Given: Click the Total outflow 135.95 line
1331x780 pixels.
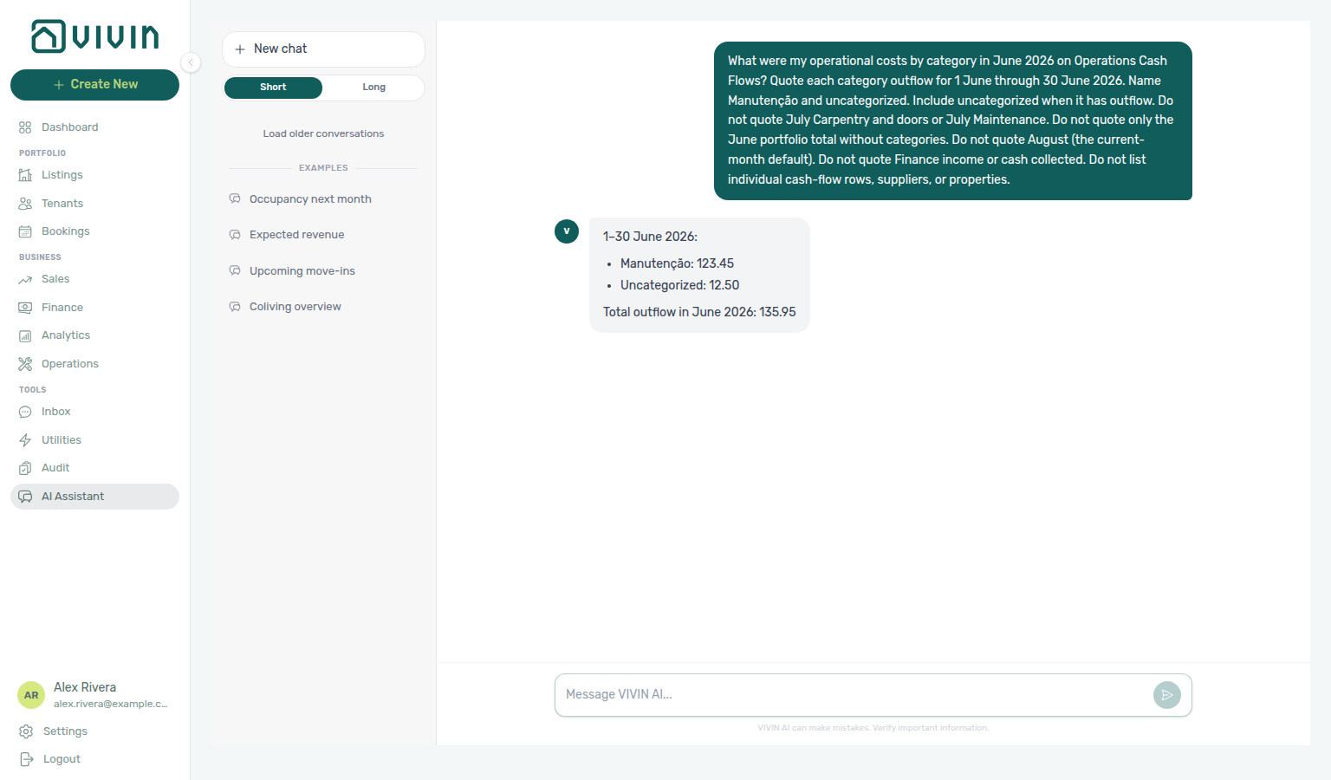Looking at the screenshot, I should pyautogui.click(x=699, y=312).
